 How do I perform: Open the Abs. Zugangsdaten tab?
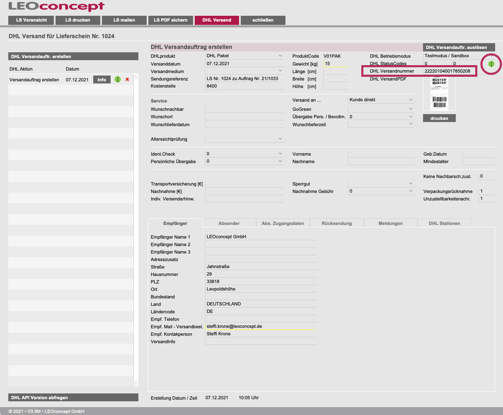click(283, 223)
